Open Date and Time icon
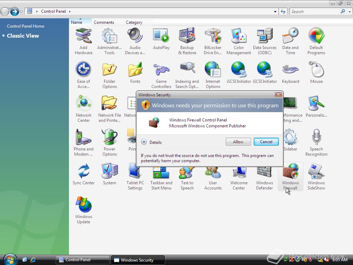The width and height of the screenshot is (353, 265). point(290,41)
